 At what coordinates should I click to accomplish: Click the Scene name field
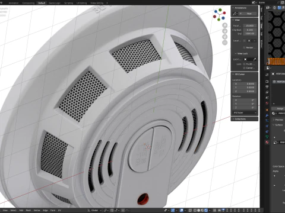268,2
